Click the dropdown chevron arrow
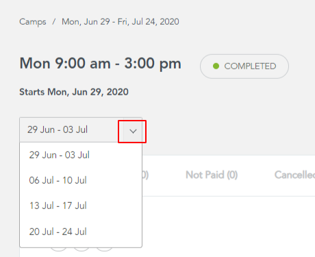315x257 pixels. (x=133, y=131)
